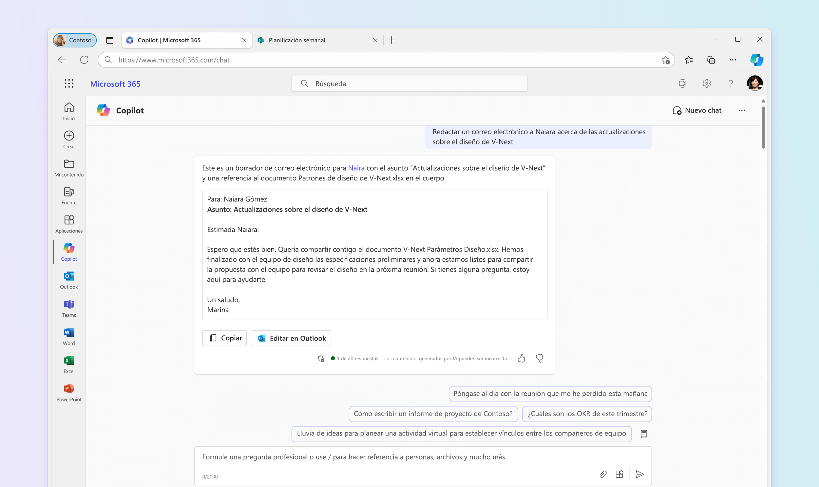Open a new browser tab
This screenshot has height=487, width=819.
pos(391,40)
